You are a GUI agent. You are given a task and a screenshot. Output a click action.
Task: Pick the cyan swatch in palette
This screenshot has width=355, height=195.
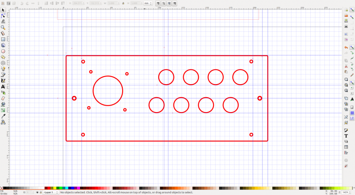click(67, 188)
